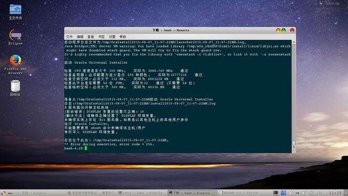Click the Konsole scrollbar up arrow

tap(293, 42)
